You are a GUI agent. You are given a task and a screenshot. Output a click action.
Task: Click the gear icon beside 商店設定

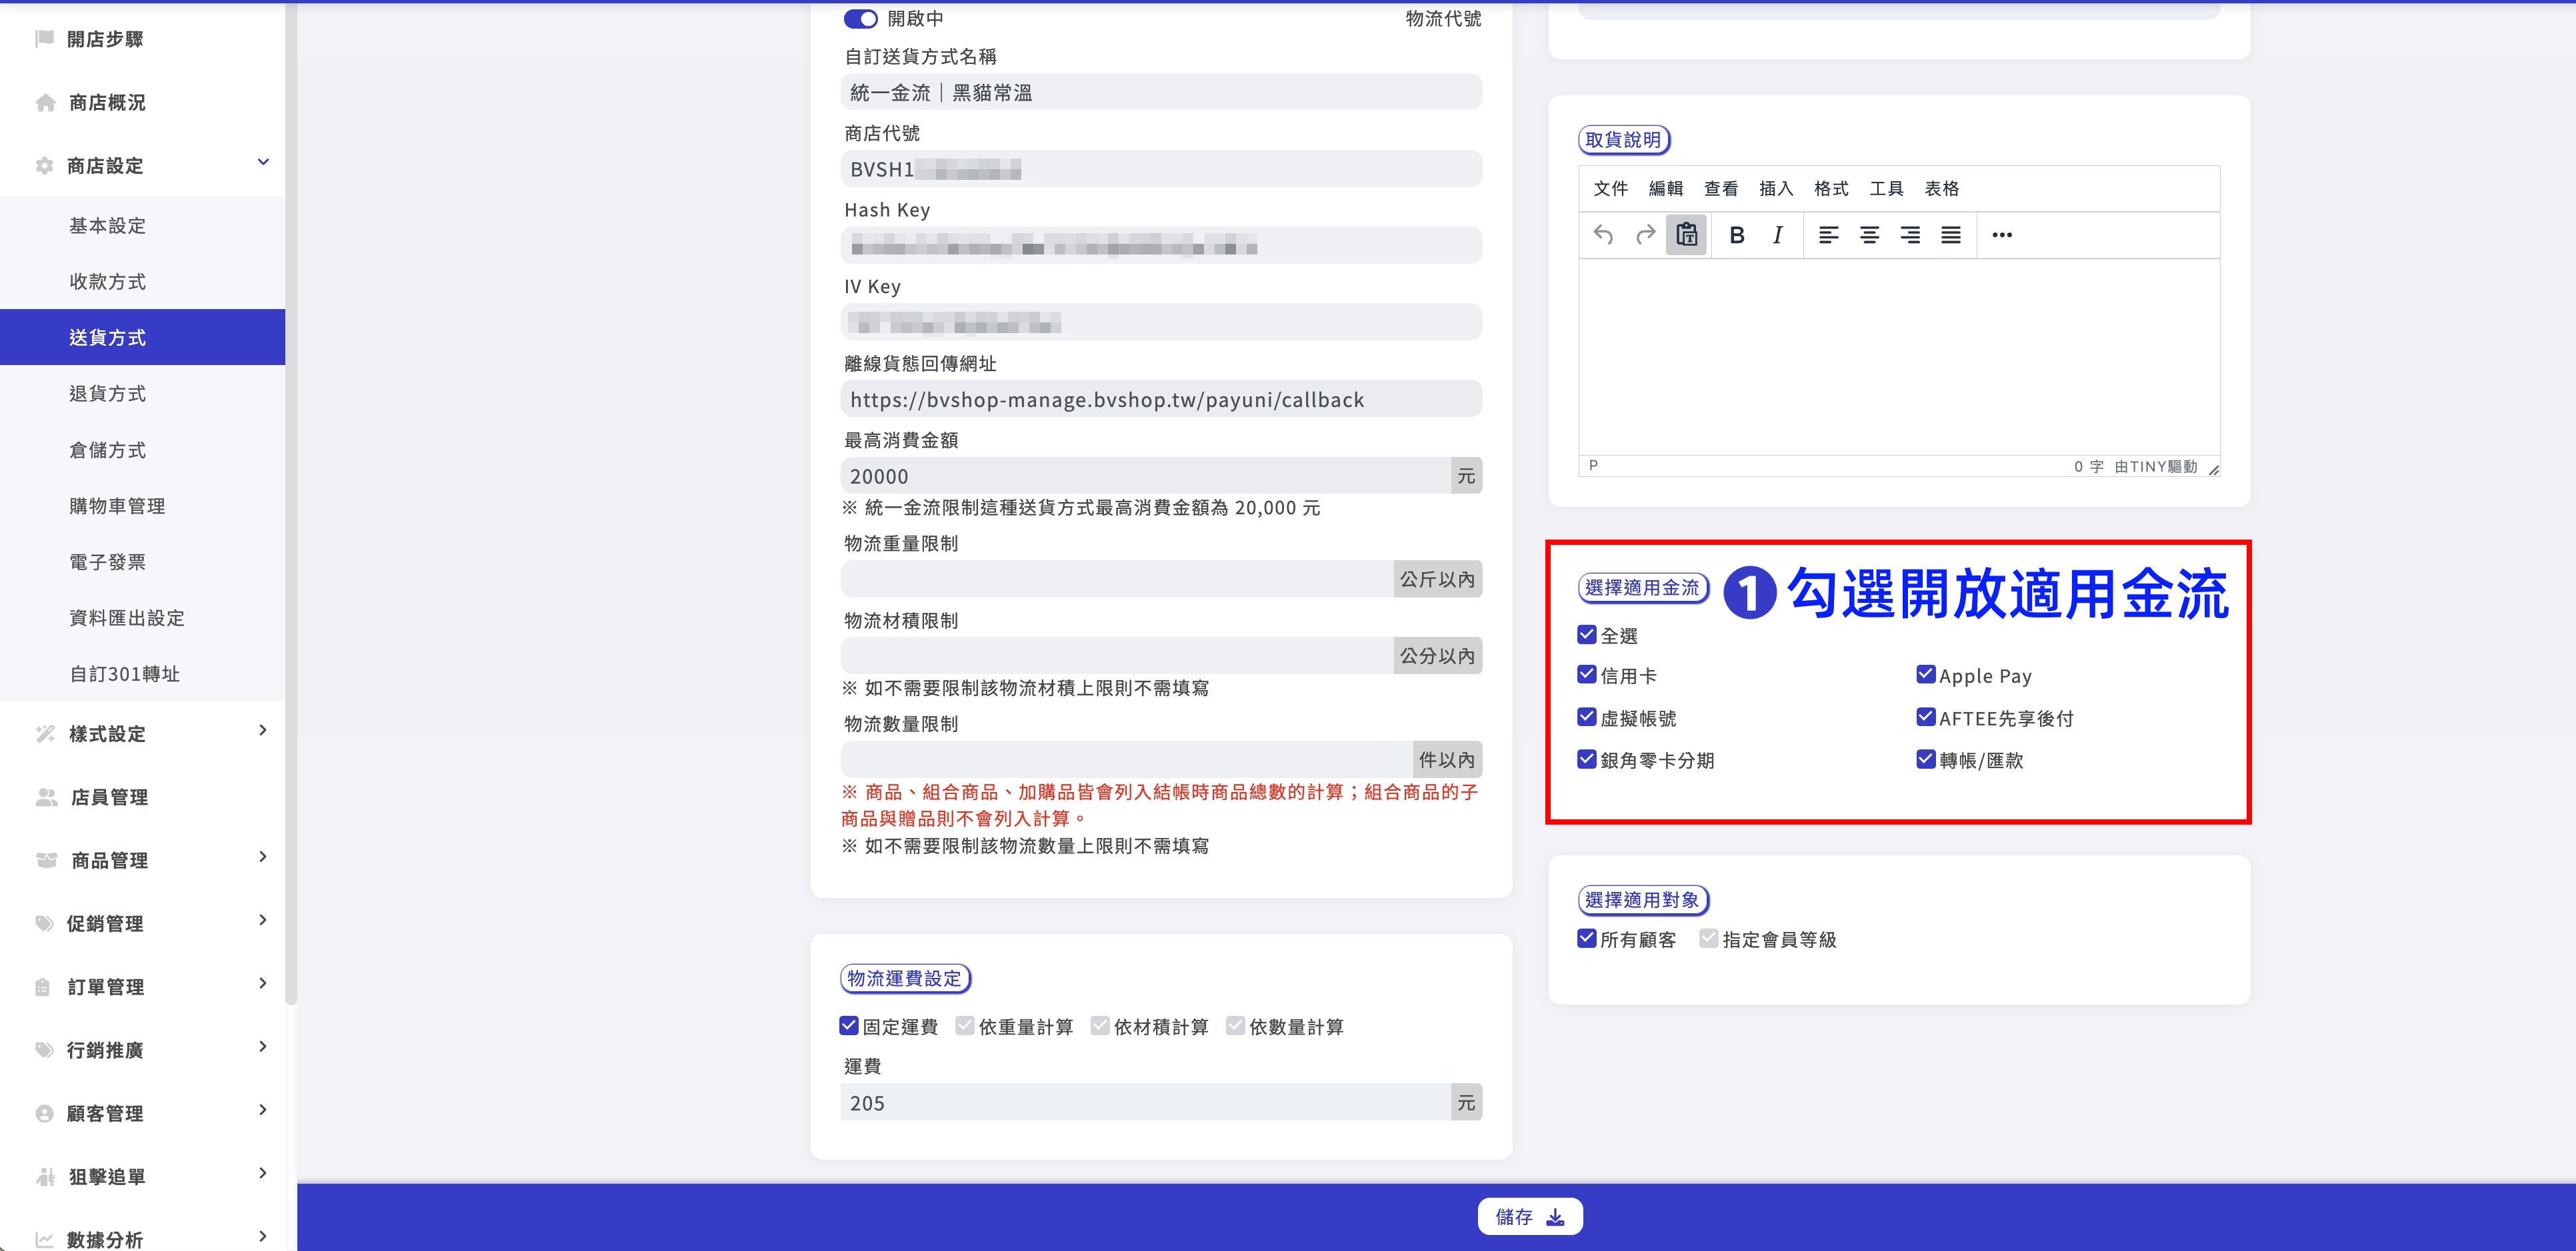44,166
